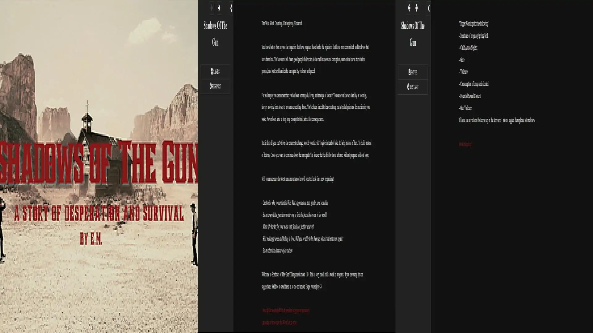
Task: Click the red 'ready to face the West' link
Action: coord(279,323)
